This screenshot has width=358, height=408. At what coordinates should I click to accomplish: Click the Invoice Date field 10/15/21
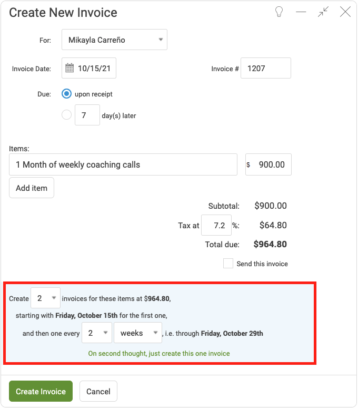tap(89, 68)
